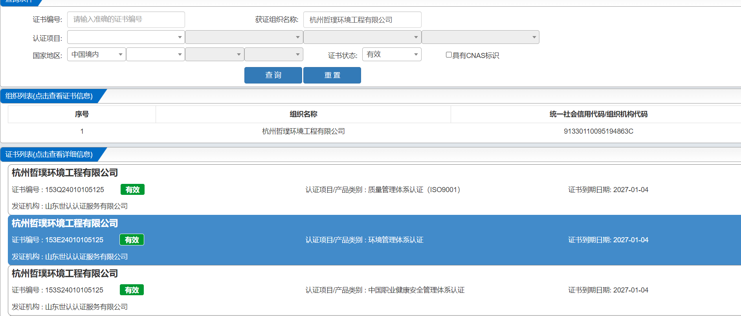Image resolution: width=741 pixels, height=316 pixels.
Task: Click the 发证机构 line under 153E24010105125
Action: [70, 257]
